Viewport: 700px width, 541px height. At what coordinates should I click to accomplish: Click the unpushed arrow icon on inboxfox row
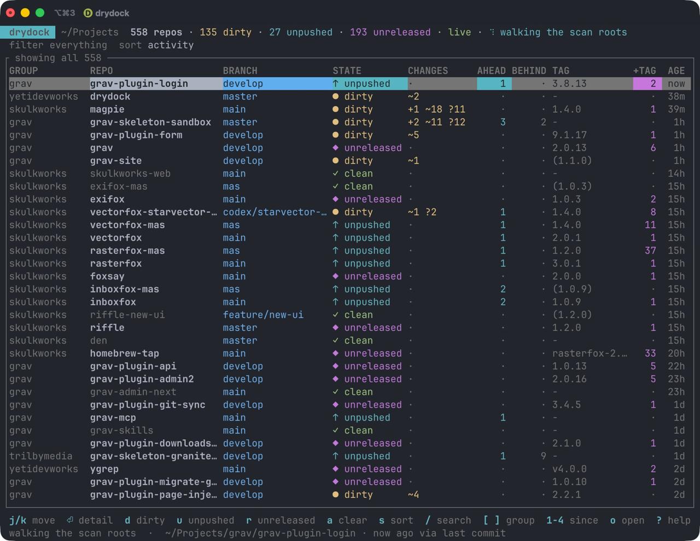click(x=336, y=302)
